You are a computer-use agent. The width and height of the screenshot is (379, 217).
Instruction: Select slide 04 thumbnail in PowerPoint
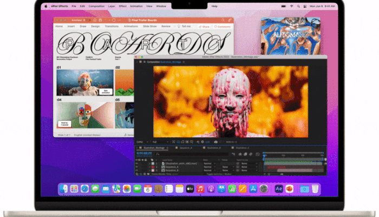tap(85, 115)
